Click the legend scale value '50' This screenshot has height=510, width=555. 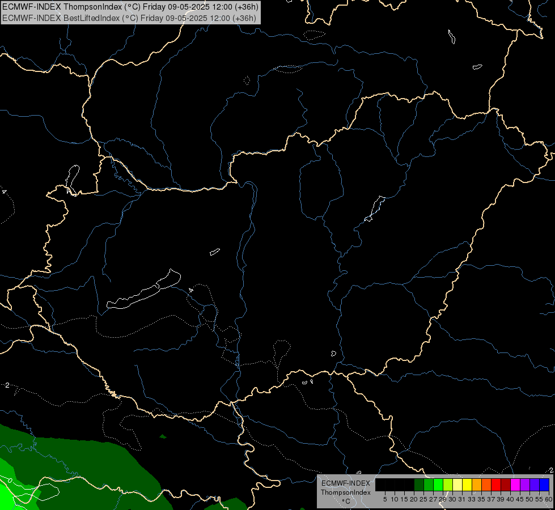[x=529, y=499]
